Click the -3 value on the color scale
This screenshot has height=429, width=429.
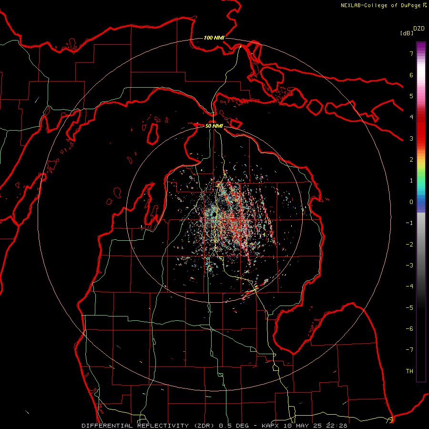pyautogui.click(x=409, y=266)
